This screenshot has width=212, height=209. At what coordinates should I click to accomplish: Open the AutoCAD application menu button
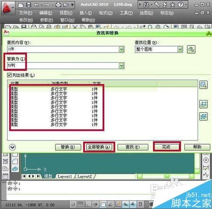(x=8, y=8)
